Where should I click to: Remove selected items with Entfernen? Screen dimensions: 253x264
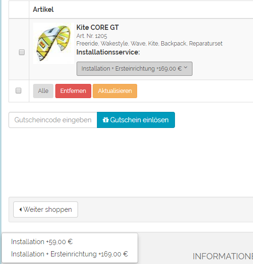click(73, 91)
